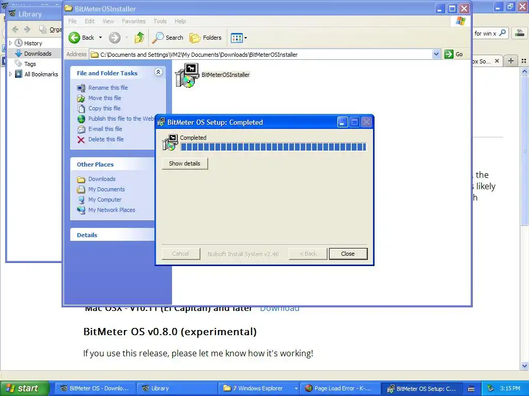
Task: Expand the History item in Library
Action: (10, 43)
